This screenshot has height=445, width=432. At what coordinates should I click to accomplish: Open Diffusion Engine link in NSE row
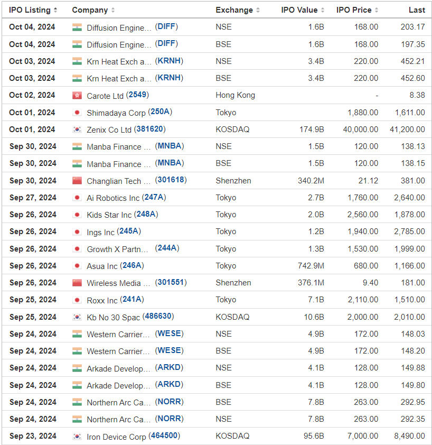pyautogui.click(x=119, y=28)
